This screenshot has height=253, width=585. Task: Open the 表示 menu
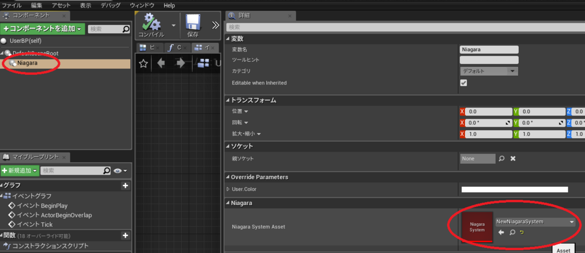pyautogui.click(x=86, y=6)
